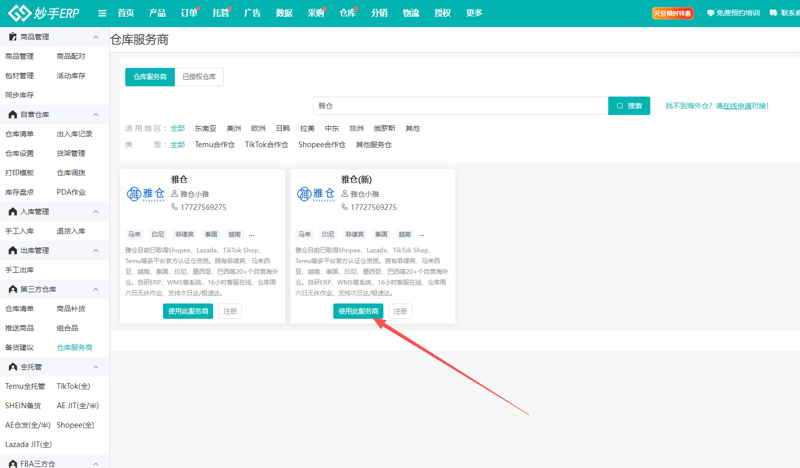Filter type by Shopee合作仓

pos(322,145)
